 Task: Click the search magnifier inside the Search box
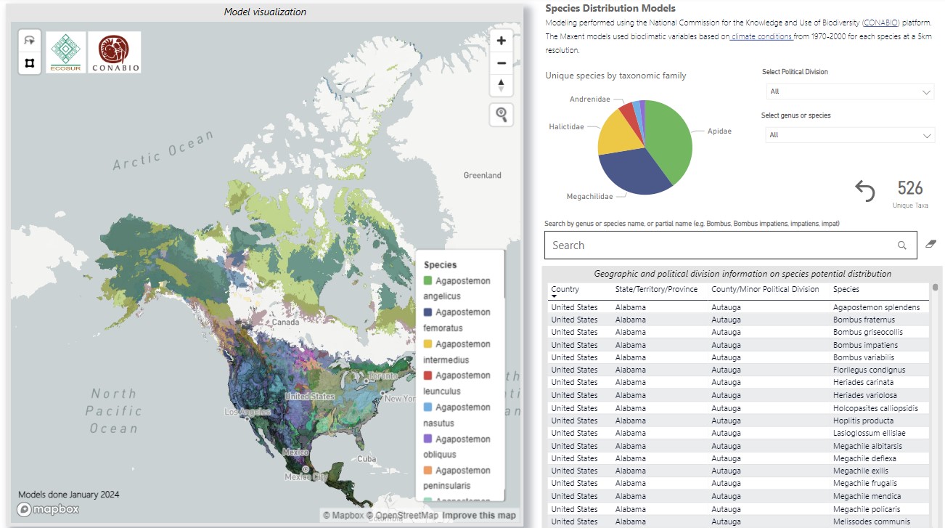point(902,245)
